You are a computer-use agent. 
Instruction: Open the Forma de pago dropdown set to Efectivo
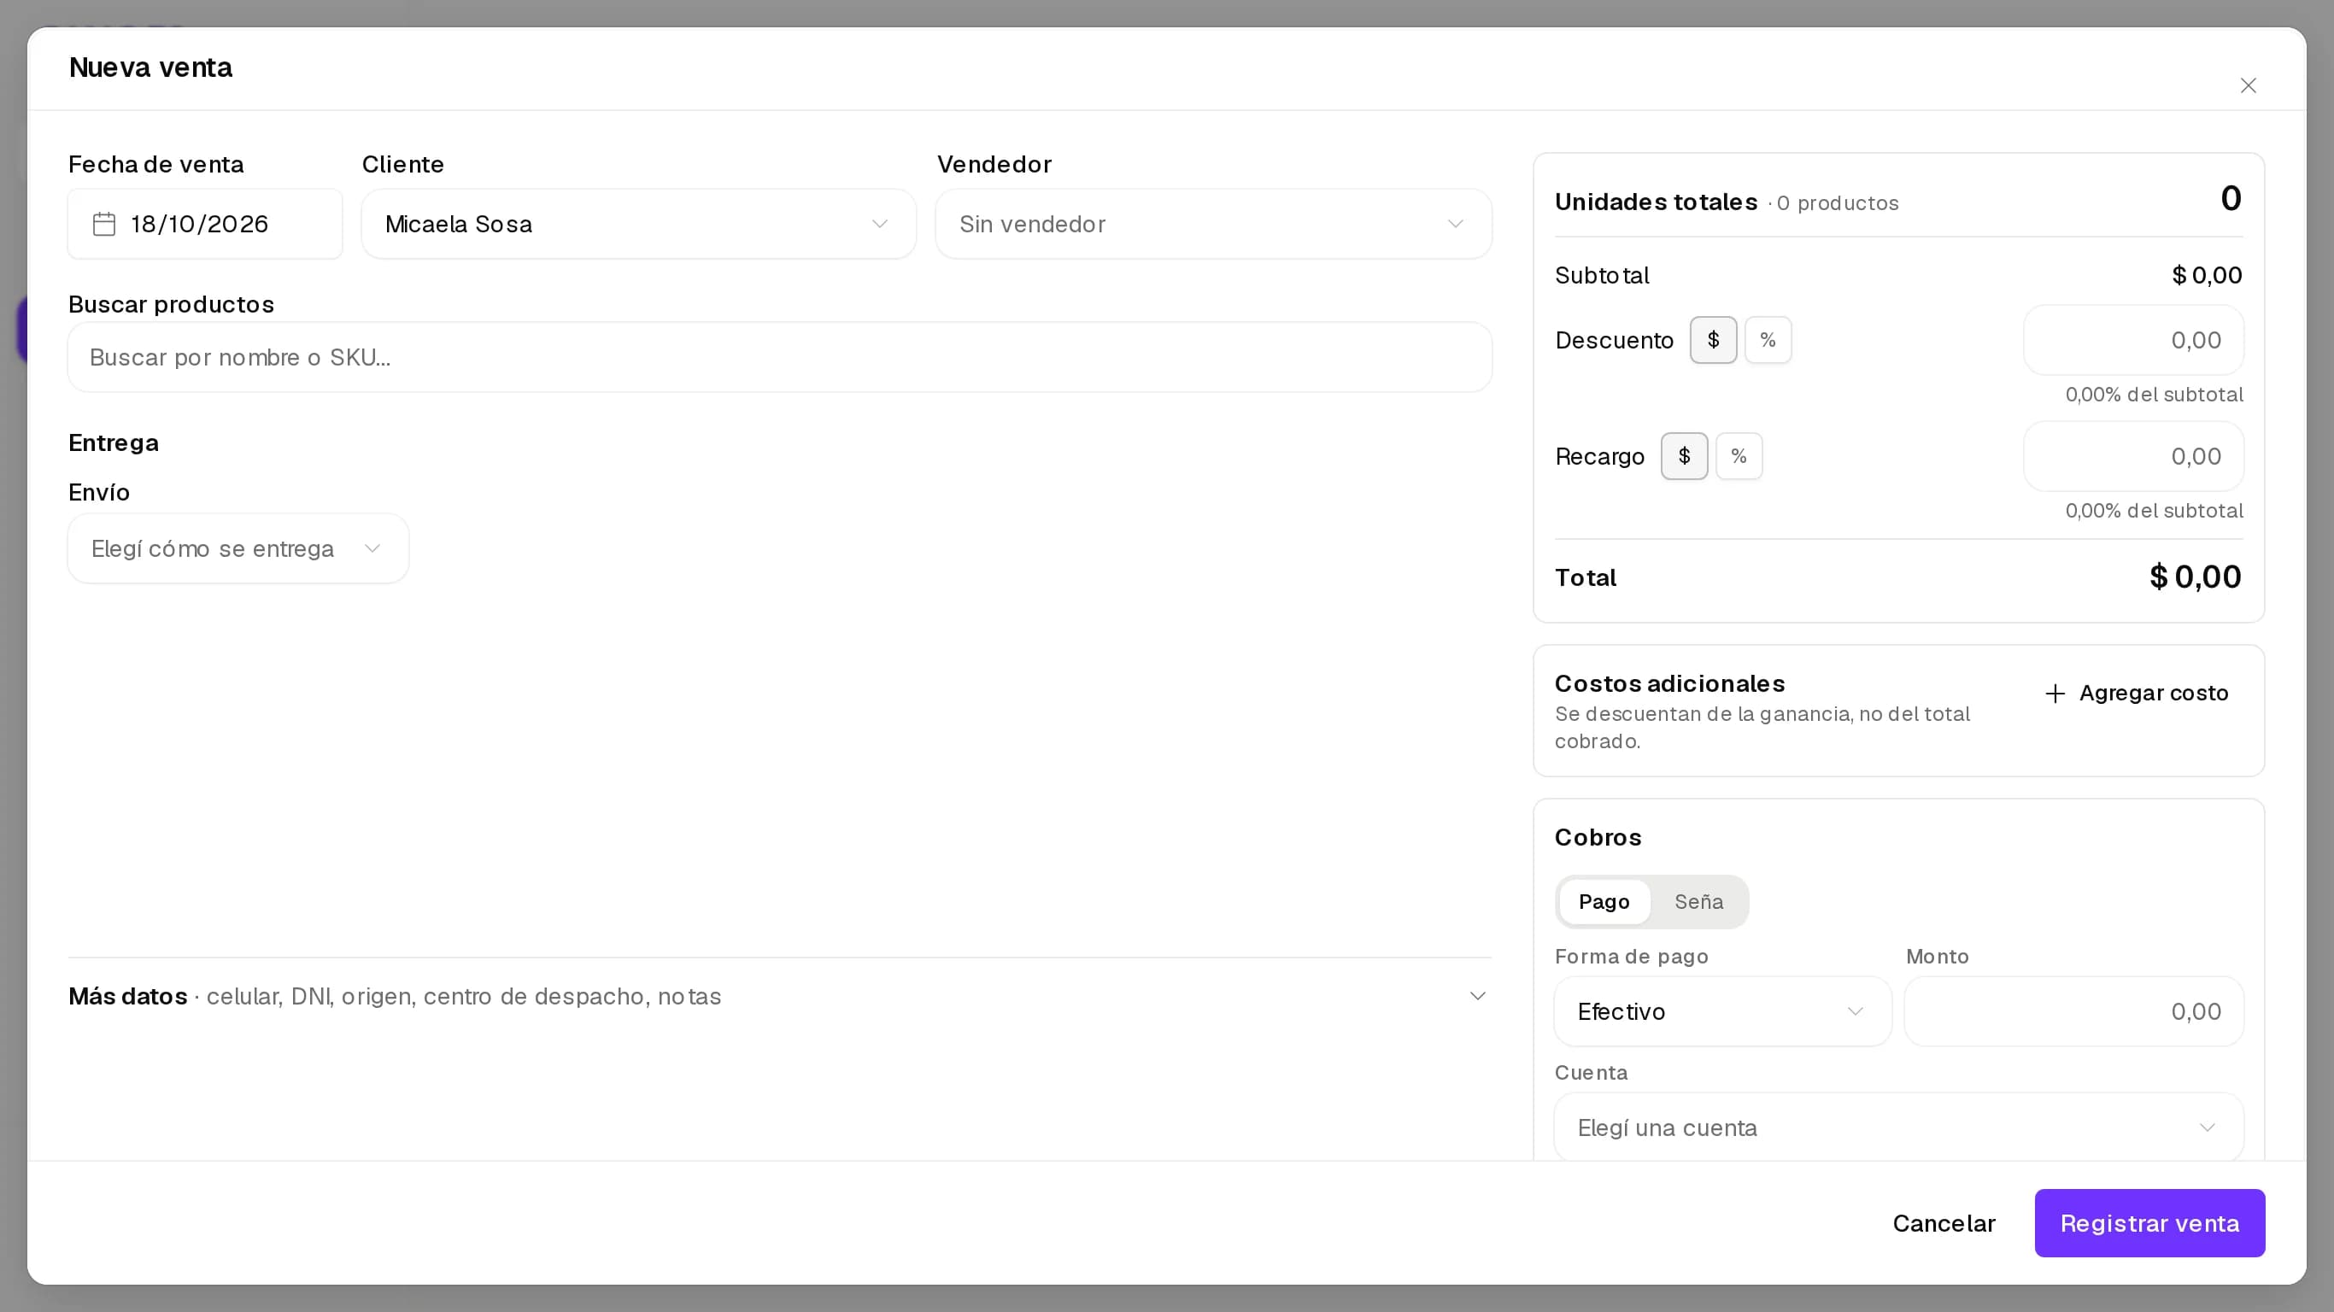click(x=1722, y=1011)
